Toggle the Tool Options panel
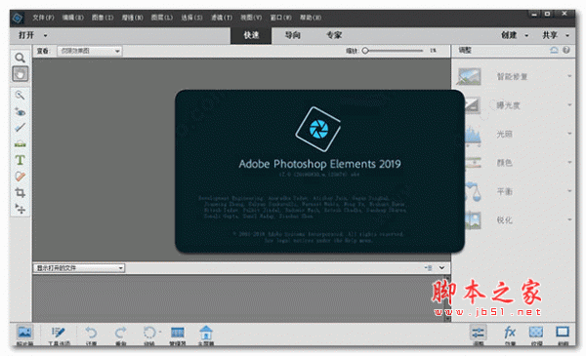The image size is (586, 356). coord(59,336)
